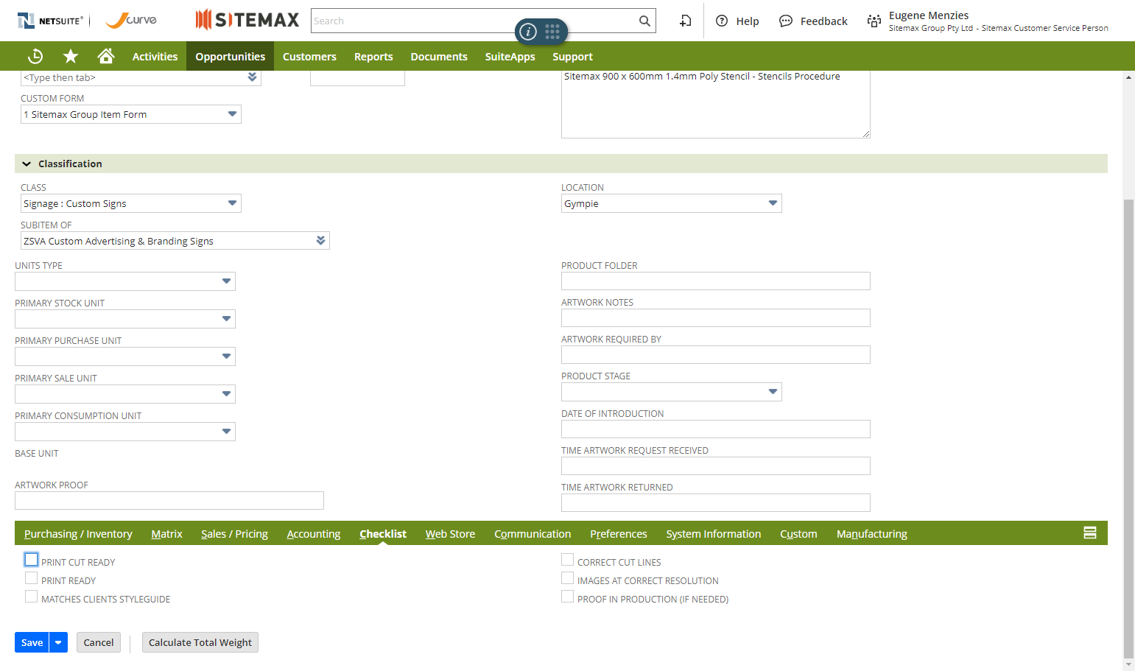Click the Artwork Notes field
Screen dimensions: 1135x671
point(716,317)
